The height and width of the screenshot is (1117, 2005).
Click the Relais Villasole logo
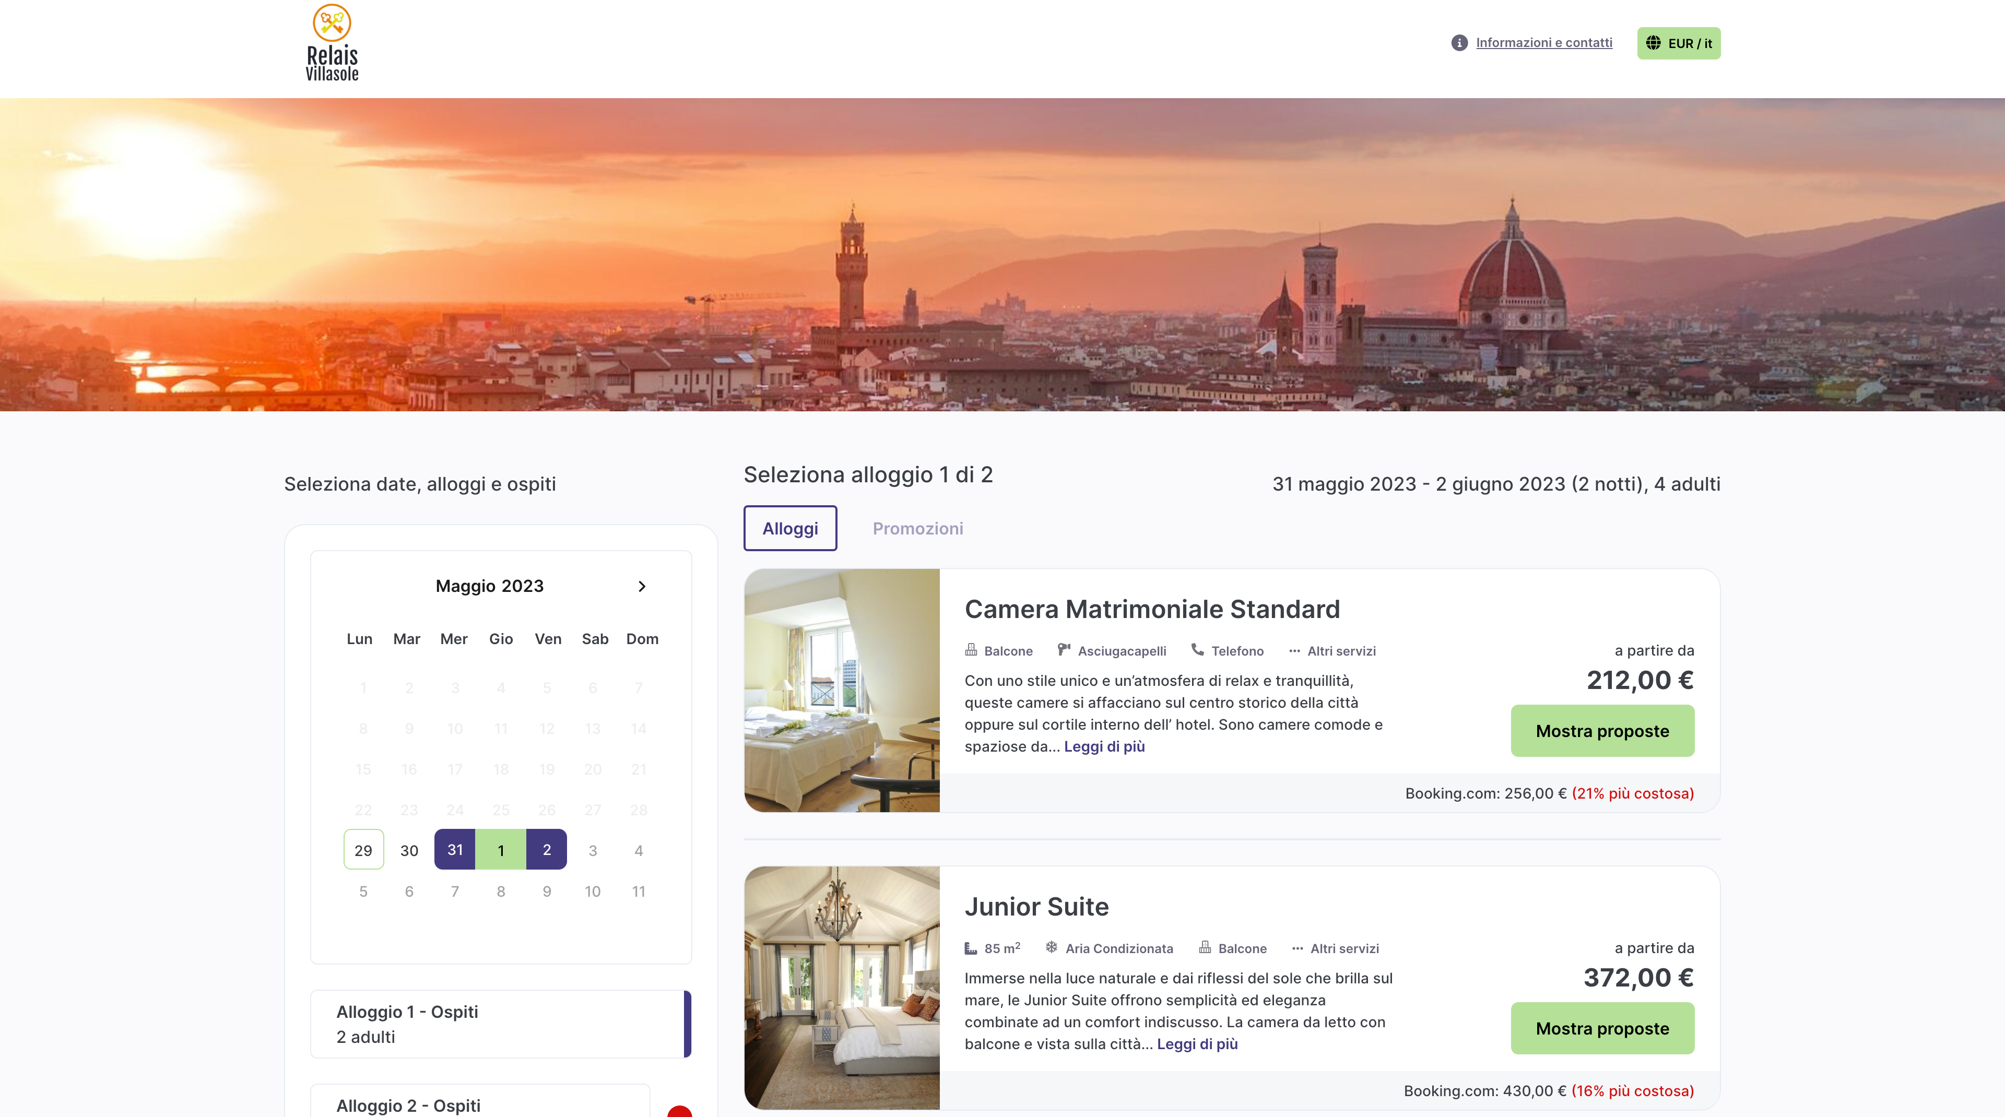(x=333, y=43)
